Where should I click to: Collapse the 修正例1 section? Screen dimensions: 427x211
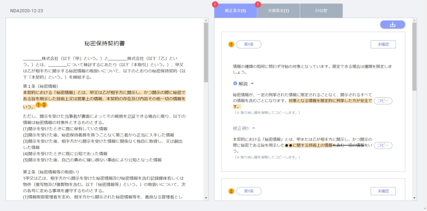tap(254, 128)
